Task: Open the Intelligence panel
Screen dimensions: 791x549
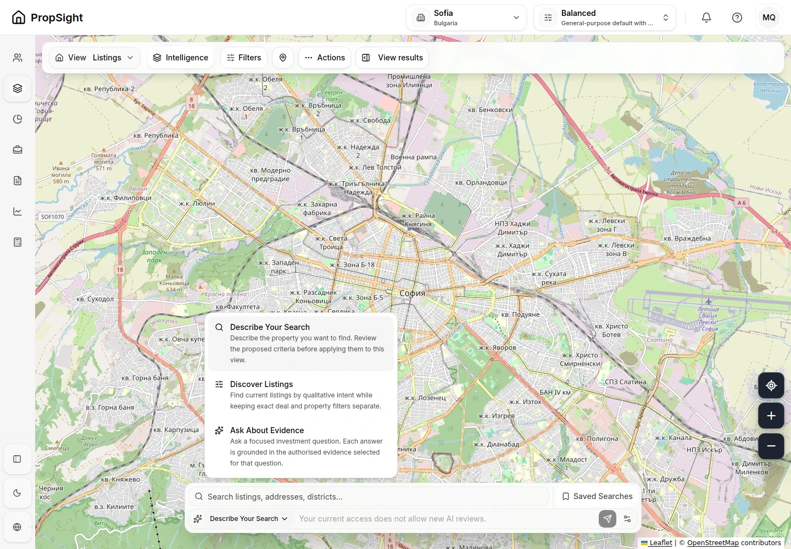Action: [180, 58]
